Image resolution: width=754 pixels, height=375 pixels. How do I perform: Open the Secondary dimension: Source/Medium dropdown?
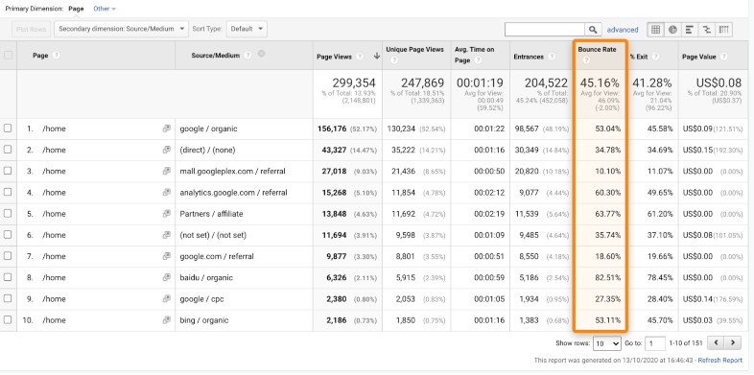121,29
